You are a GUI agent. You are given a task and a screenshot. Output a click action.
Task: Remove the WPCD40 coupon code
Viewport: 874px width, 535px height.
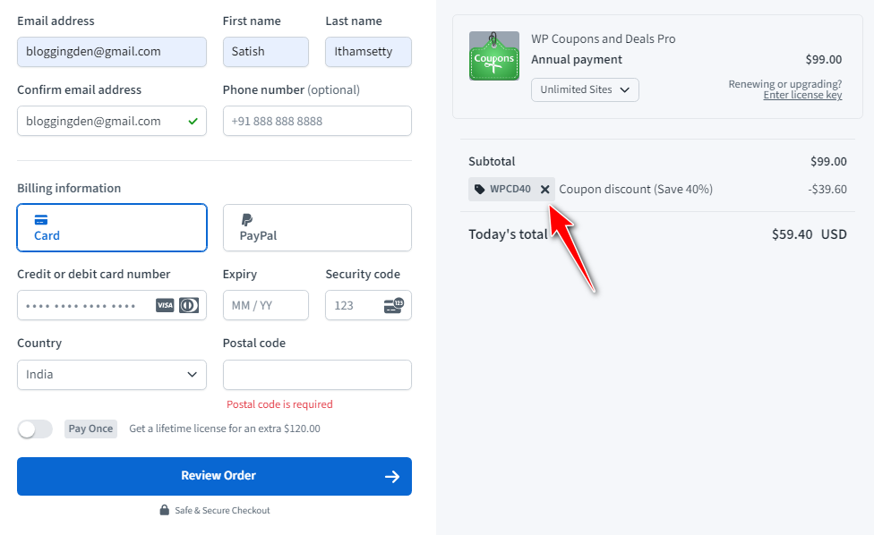coord(544,189)
